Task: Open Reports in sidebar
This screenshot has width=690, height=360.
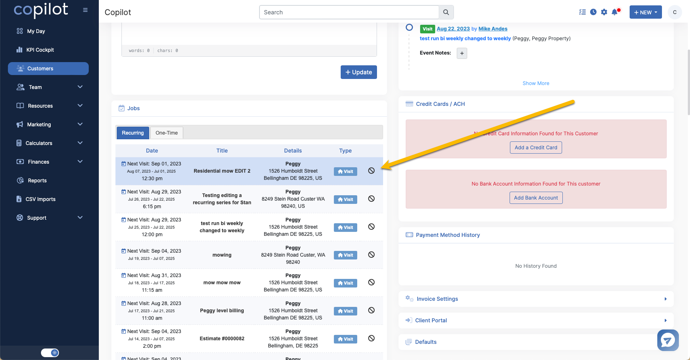Action: pyautogui.click(x=37, y=181)
